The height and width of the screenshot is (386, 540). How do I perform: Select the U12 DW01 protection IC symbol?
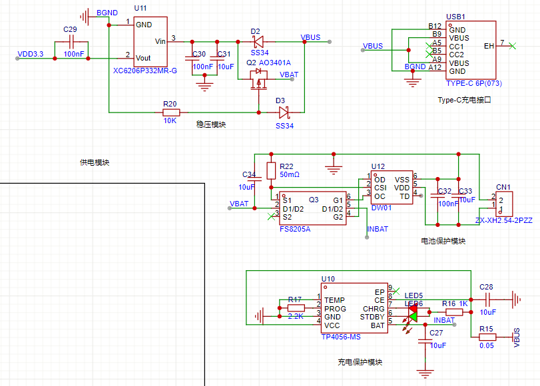(392, 187)
